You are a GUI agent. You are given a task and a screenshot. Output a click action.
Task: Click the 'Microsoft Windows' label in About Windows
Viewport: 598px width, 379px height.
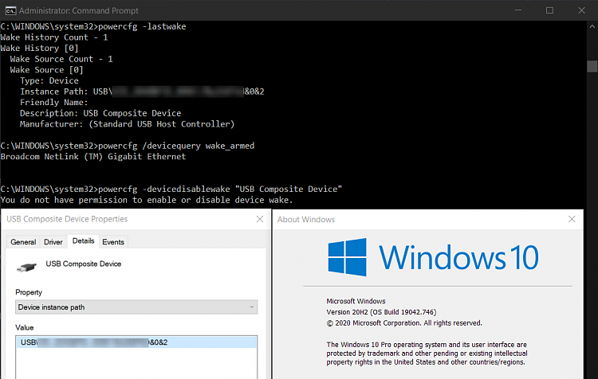[356, 301]
